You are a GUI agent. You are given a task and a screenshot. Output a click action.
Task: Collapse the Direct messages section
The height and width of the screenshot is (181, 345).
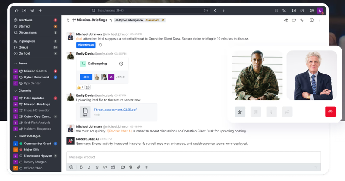[x=16, y=136]
